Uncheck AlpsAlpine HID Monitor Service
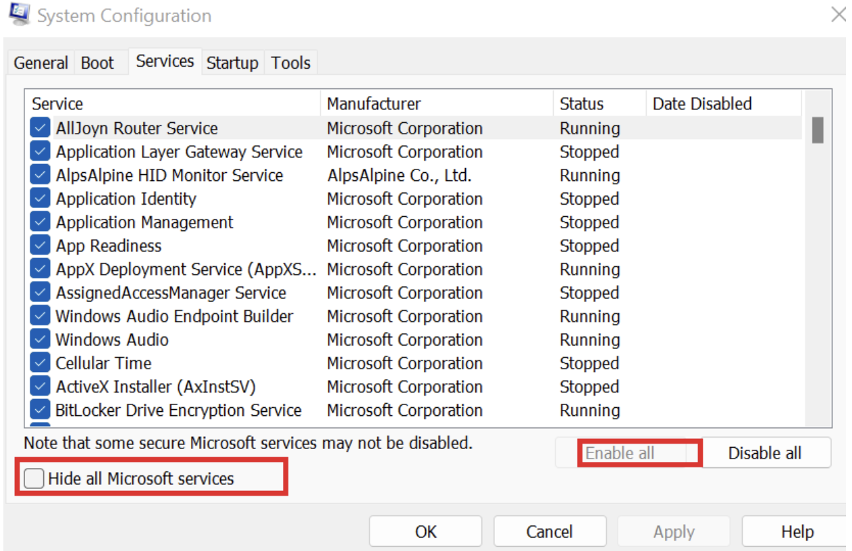Image resolution: width=852 pixels, height=551 pixels. (x=39, y=175)
